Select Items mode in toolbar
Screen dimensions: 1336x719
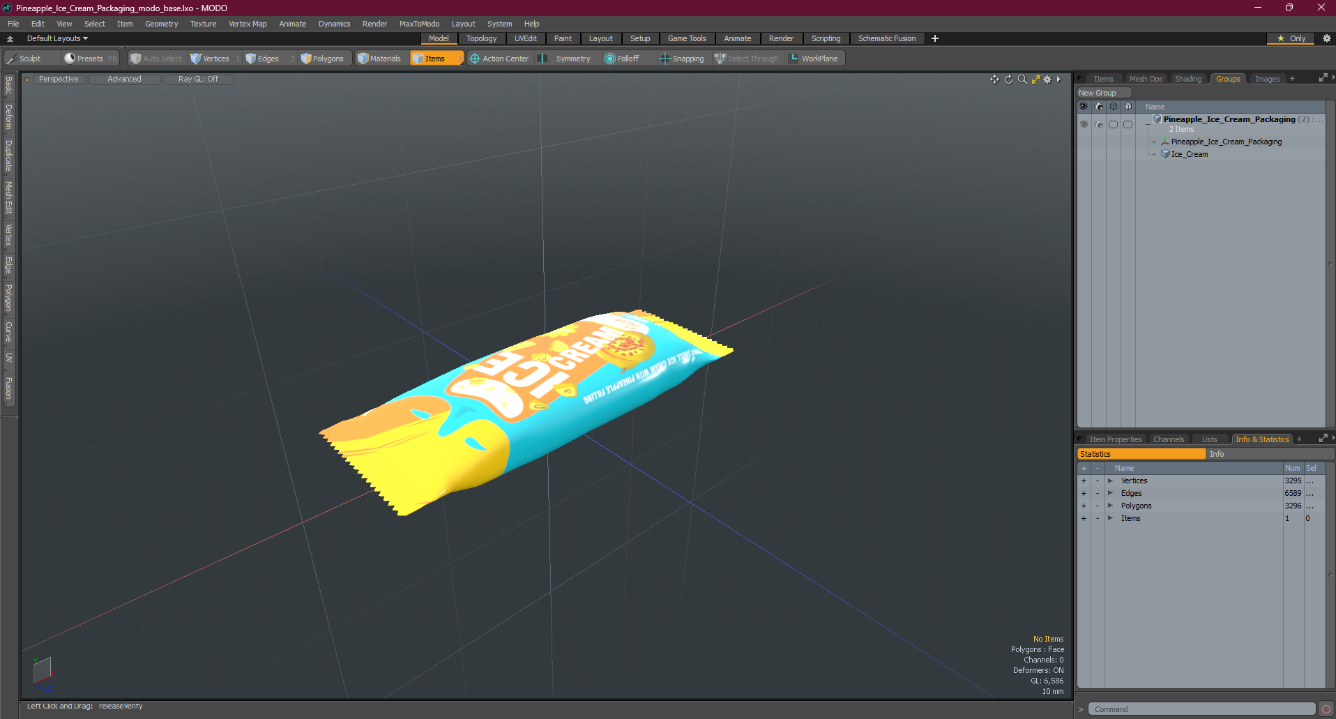[x=436, y=59]
